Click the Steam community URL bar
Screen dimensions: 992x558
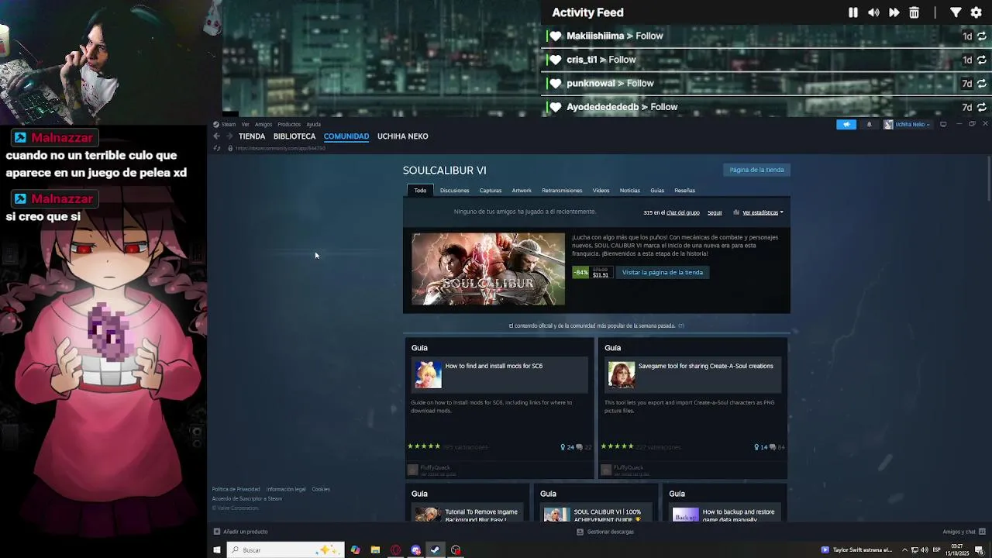(281, 148)
